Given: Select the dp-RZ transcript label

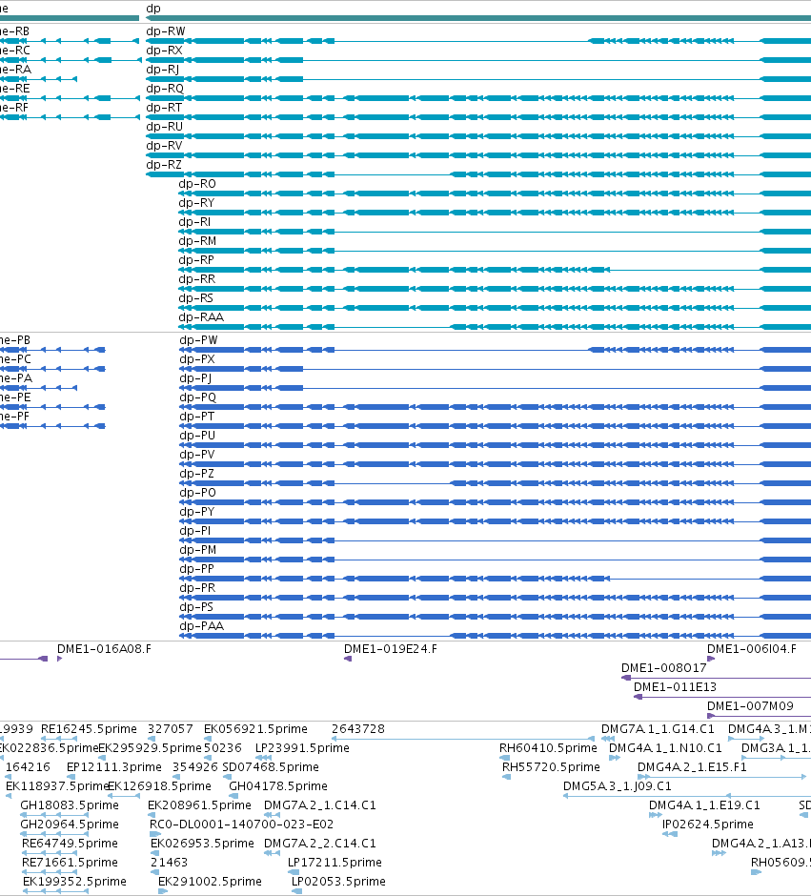Looking at the screenshot, I should pyautogui.click(x=164, y=165).
